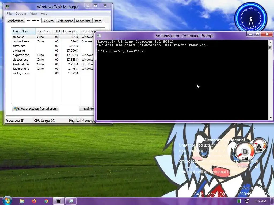This screenshot has height=205, width=274.
Task: Click the CPU meter gadget dial
Action: pos(245,151)
